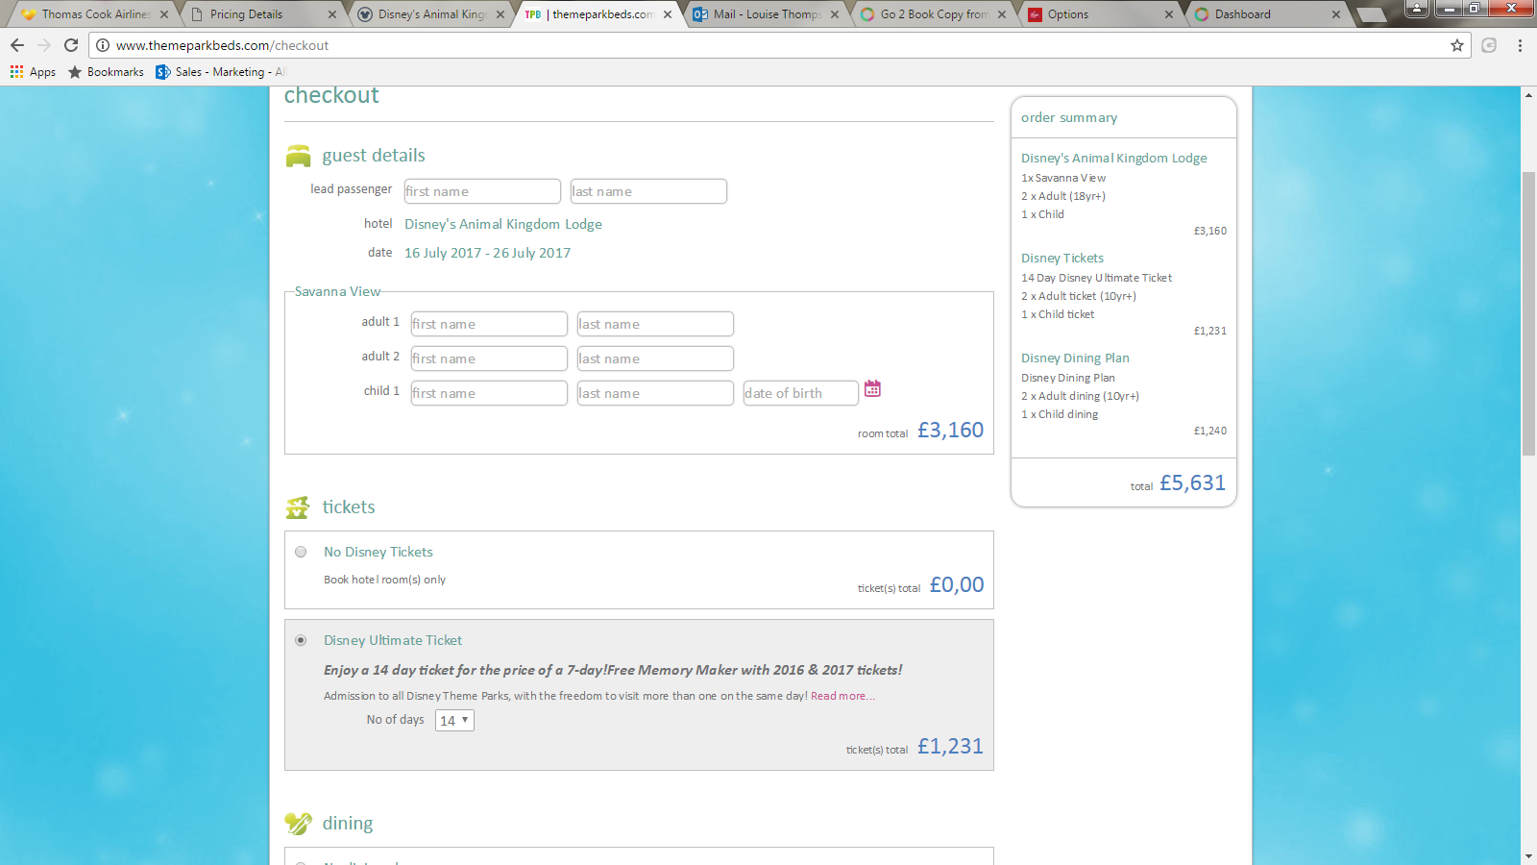Click the Chrome user profile icon
The image size is (1537, 865).
tap(1417, 9)
